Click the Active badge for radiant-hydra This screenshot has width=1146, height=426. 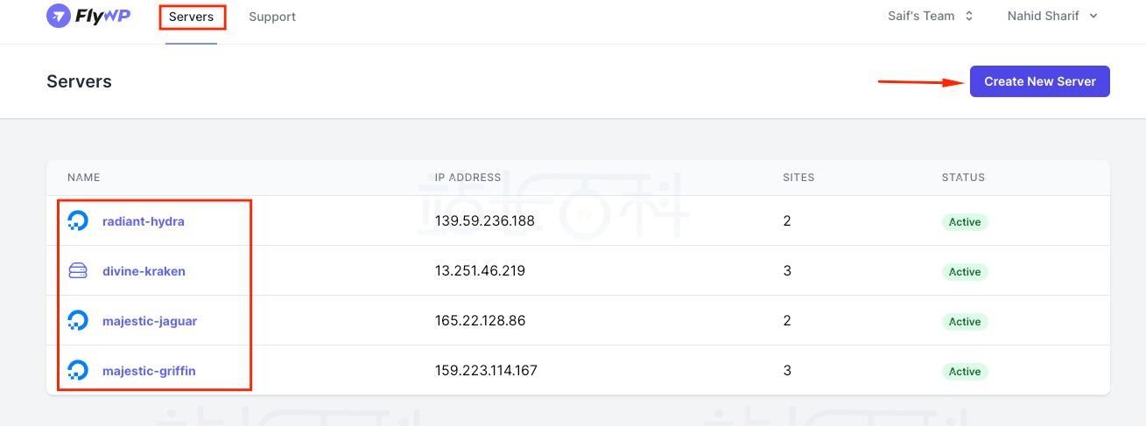tap(965, 222)
